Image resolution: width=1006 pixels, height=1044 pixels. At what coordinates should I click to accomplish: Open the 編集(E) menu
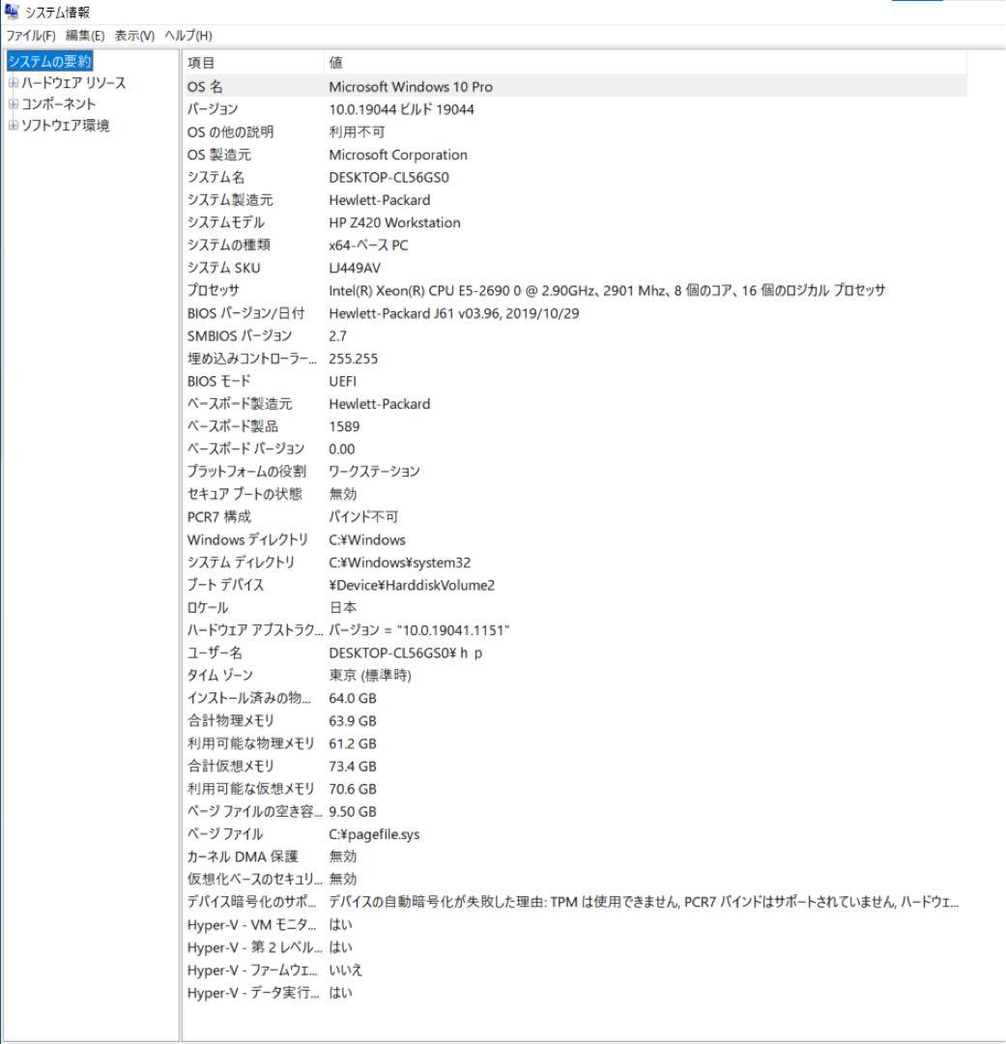pyautogui.click(x=84, y=36)
